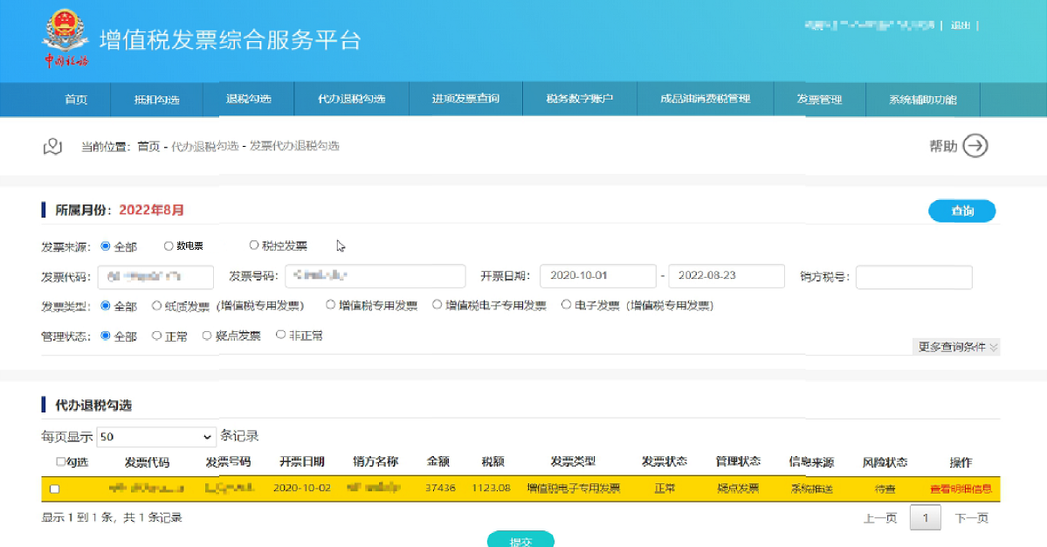Open the 首页 navigation tab
The width and height of the screenshot is (1047, 547).
(x=76, y=100)
